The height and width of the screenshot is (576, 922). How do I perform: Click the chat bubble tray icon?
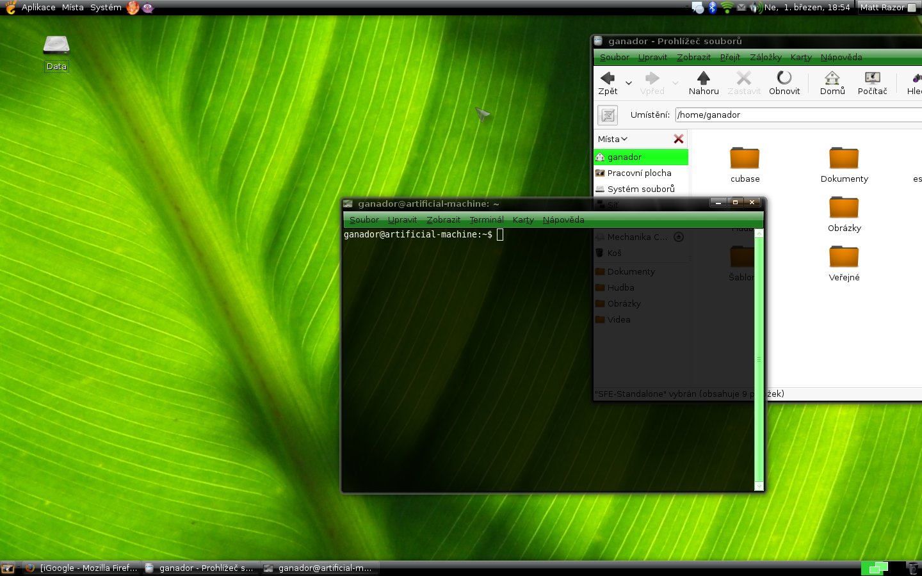click(x=698, y=8)
